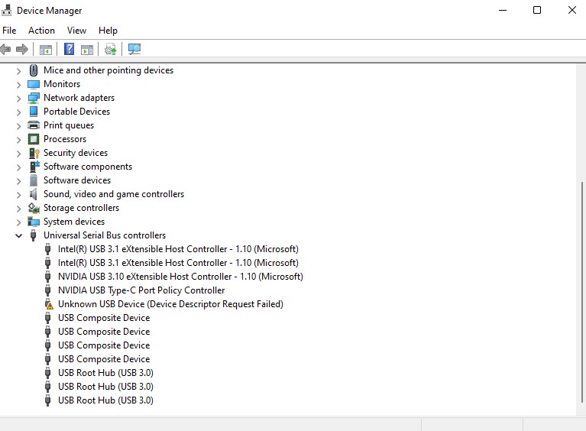Expand the Security devices category
Viewport: 586px width, 431px height.
coord(18,154)
